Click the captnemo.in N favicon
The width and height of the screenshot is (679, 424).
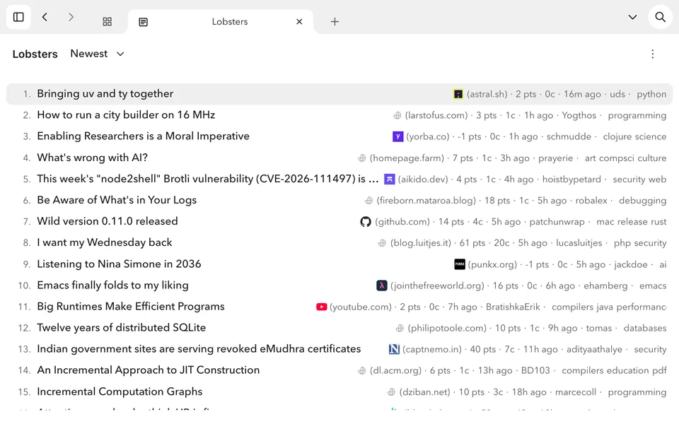394,349
